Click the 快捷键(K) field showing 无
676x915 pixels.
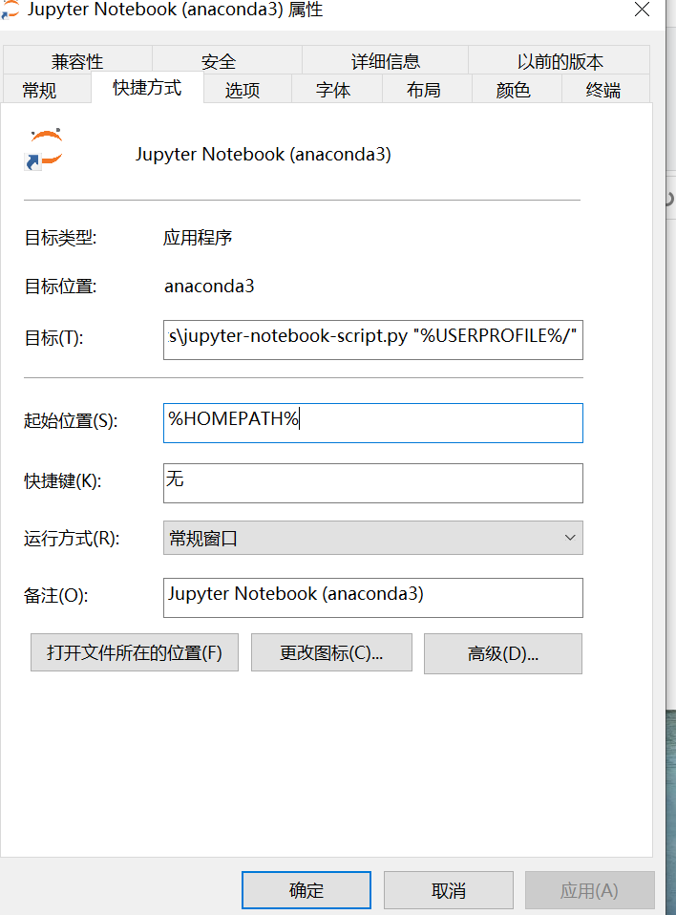coord(373,483)
